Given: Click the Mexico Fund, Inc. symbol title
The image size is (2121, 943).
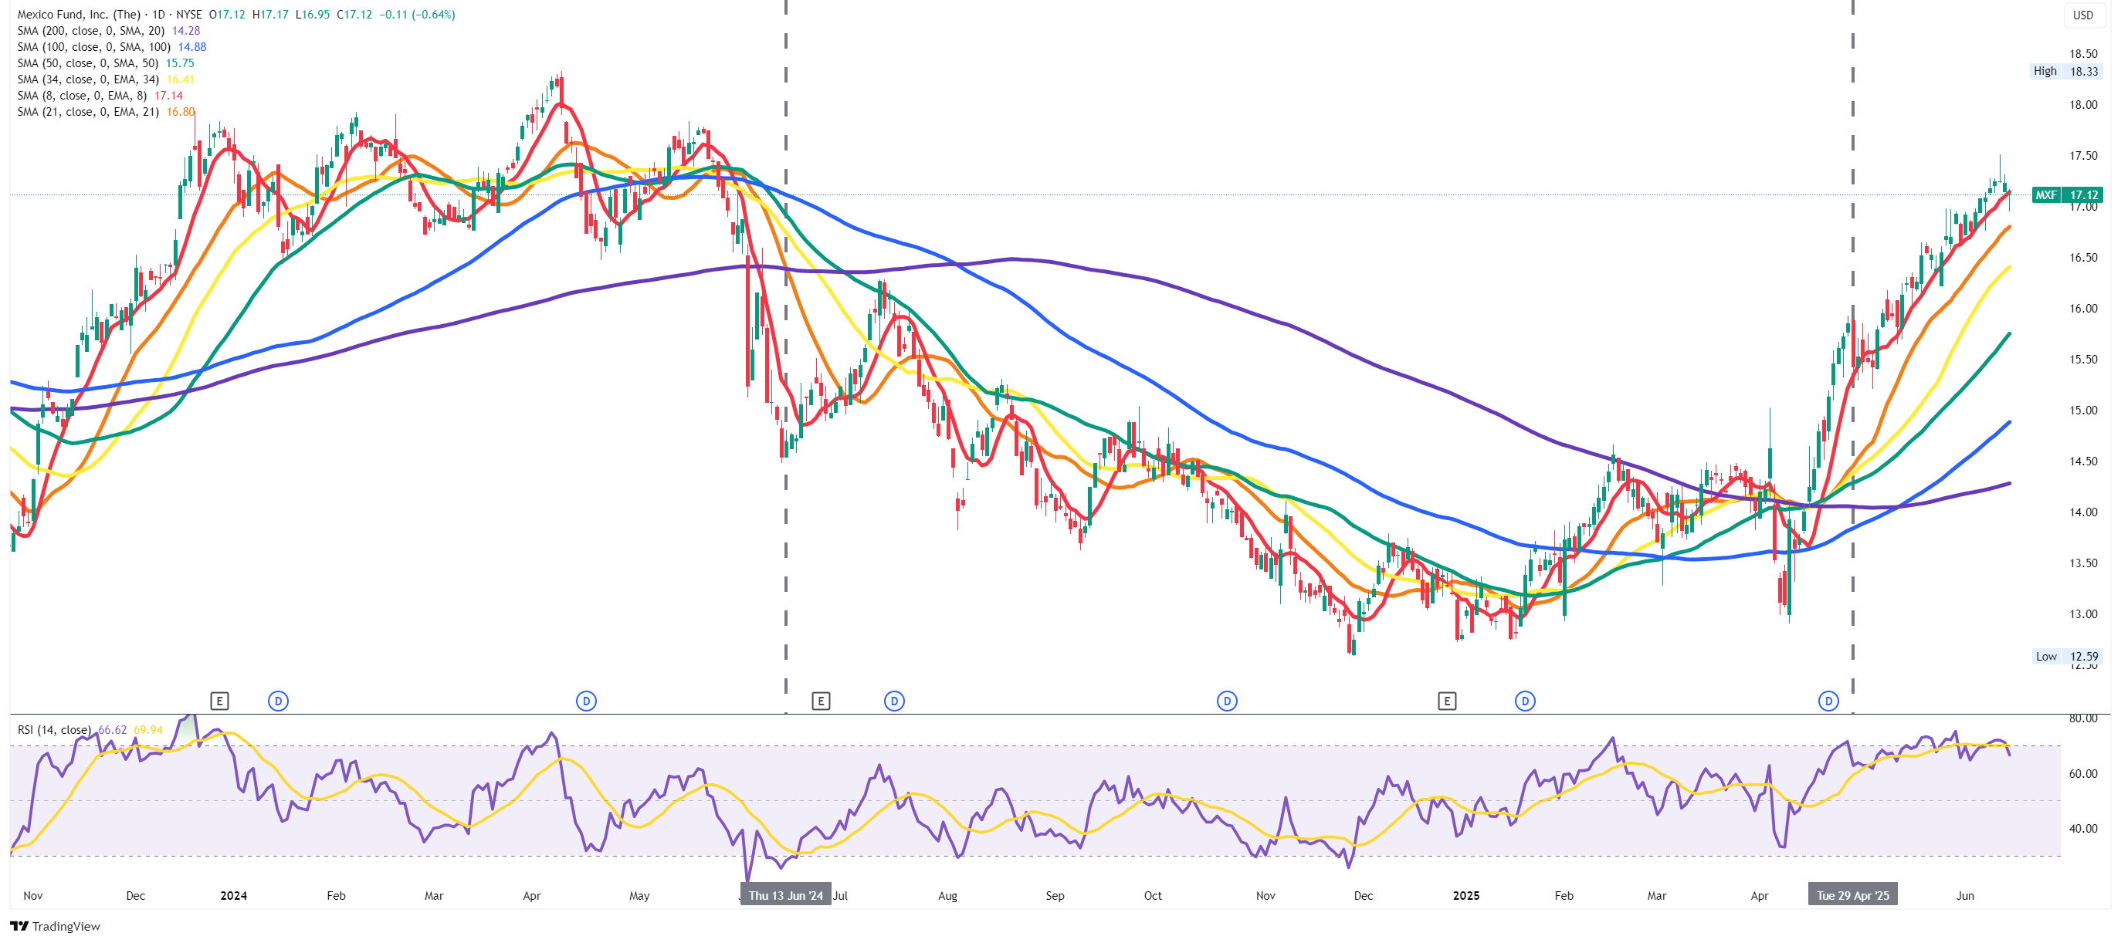Looking at the screenshot, I should pos(79,15).
